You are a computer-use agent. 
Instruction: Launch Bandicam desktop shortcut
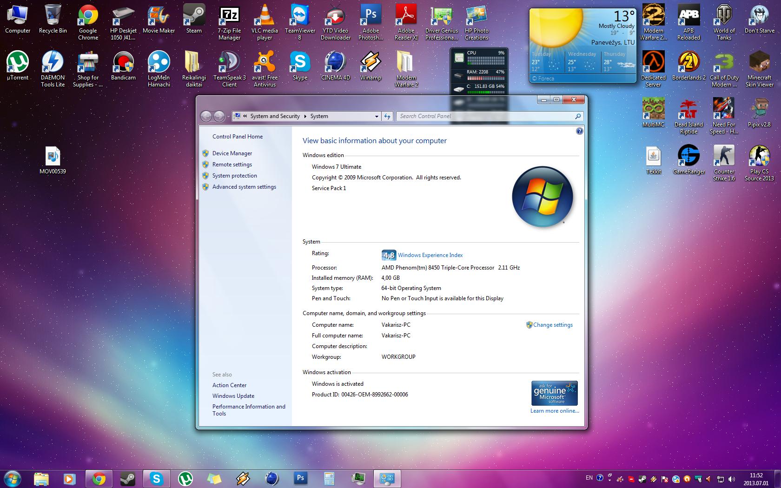click(x=123, y=66)
